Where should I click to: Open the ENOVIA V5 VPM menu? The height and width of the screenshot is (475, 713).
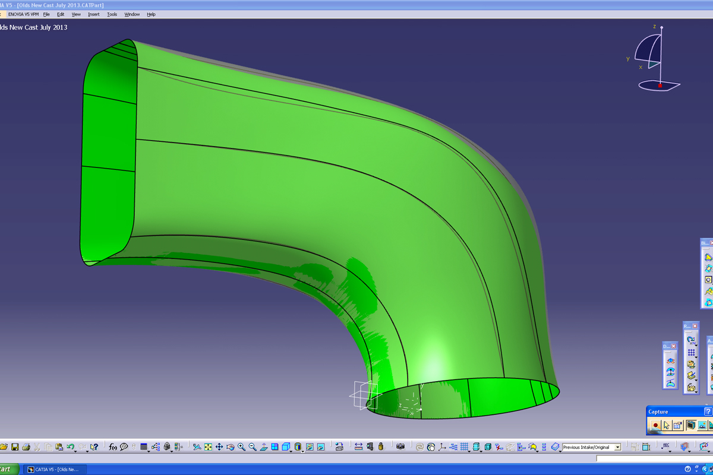pyautogui.click(x=23, y=14)
